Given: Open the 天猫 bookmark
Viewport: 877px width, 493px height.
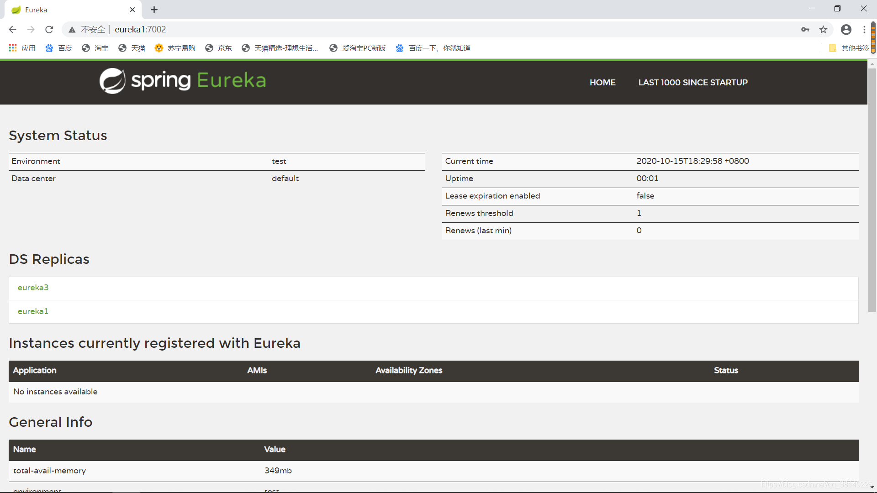Looking at the screenshot, I should [x=132, y=48].
